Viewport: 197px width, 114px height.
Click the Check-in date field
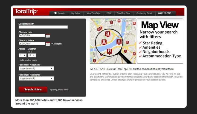pyautogui.click(x=32, y=35)
